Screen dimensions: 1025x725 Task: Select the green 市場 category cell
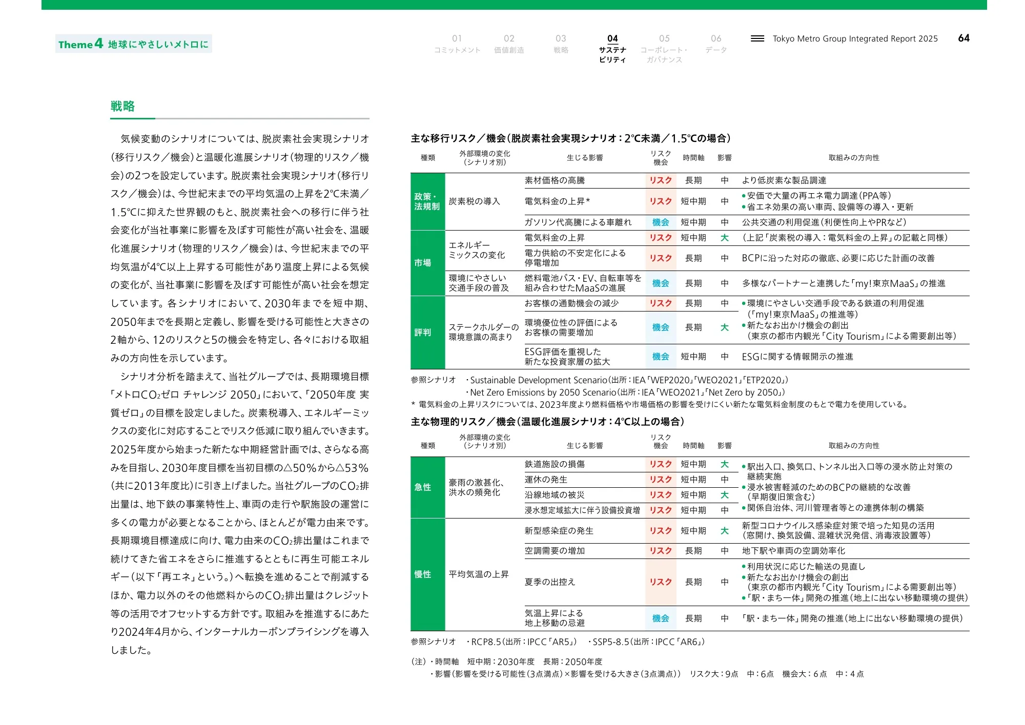pyautogui.click(x=427, y=263)
